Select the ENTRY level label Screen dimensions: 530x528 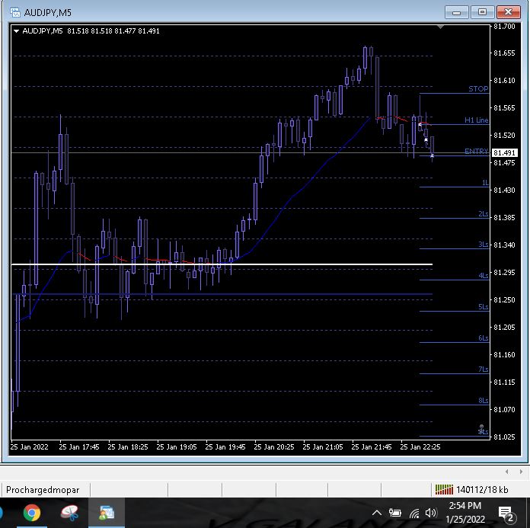coord(476,151)
